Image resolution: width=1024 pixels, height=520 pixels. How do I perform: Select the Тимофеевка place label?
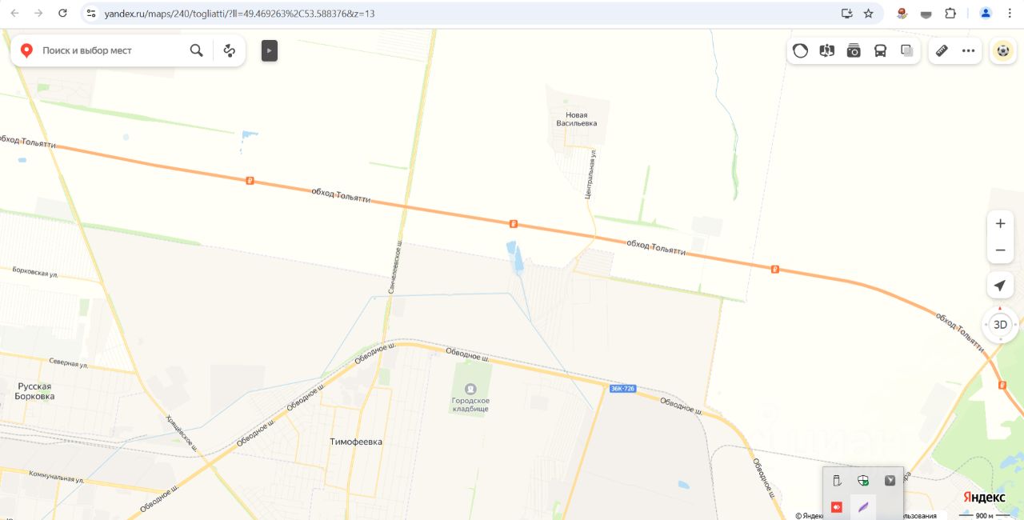356,442
